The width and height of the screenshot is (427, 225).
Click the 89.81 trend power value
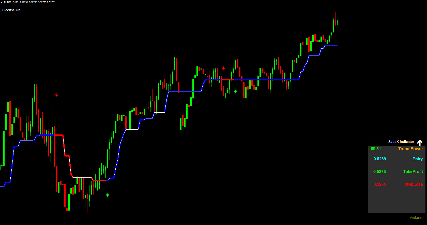pos(376,149)
